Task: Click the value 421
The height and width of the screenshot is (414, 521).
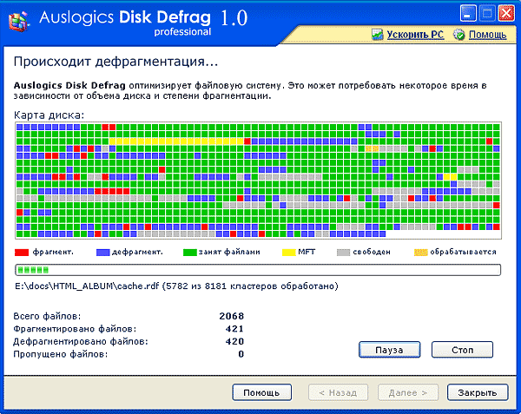Action: coord(234,329)
